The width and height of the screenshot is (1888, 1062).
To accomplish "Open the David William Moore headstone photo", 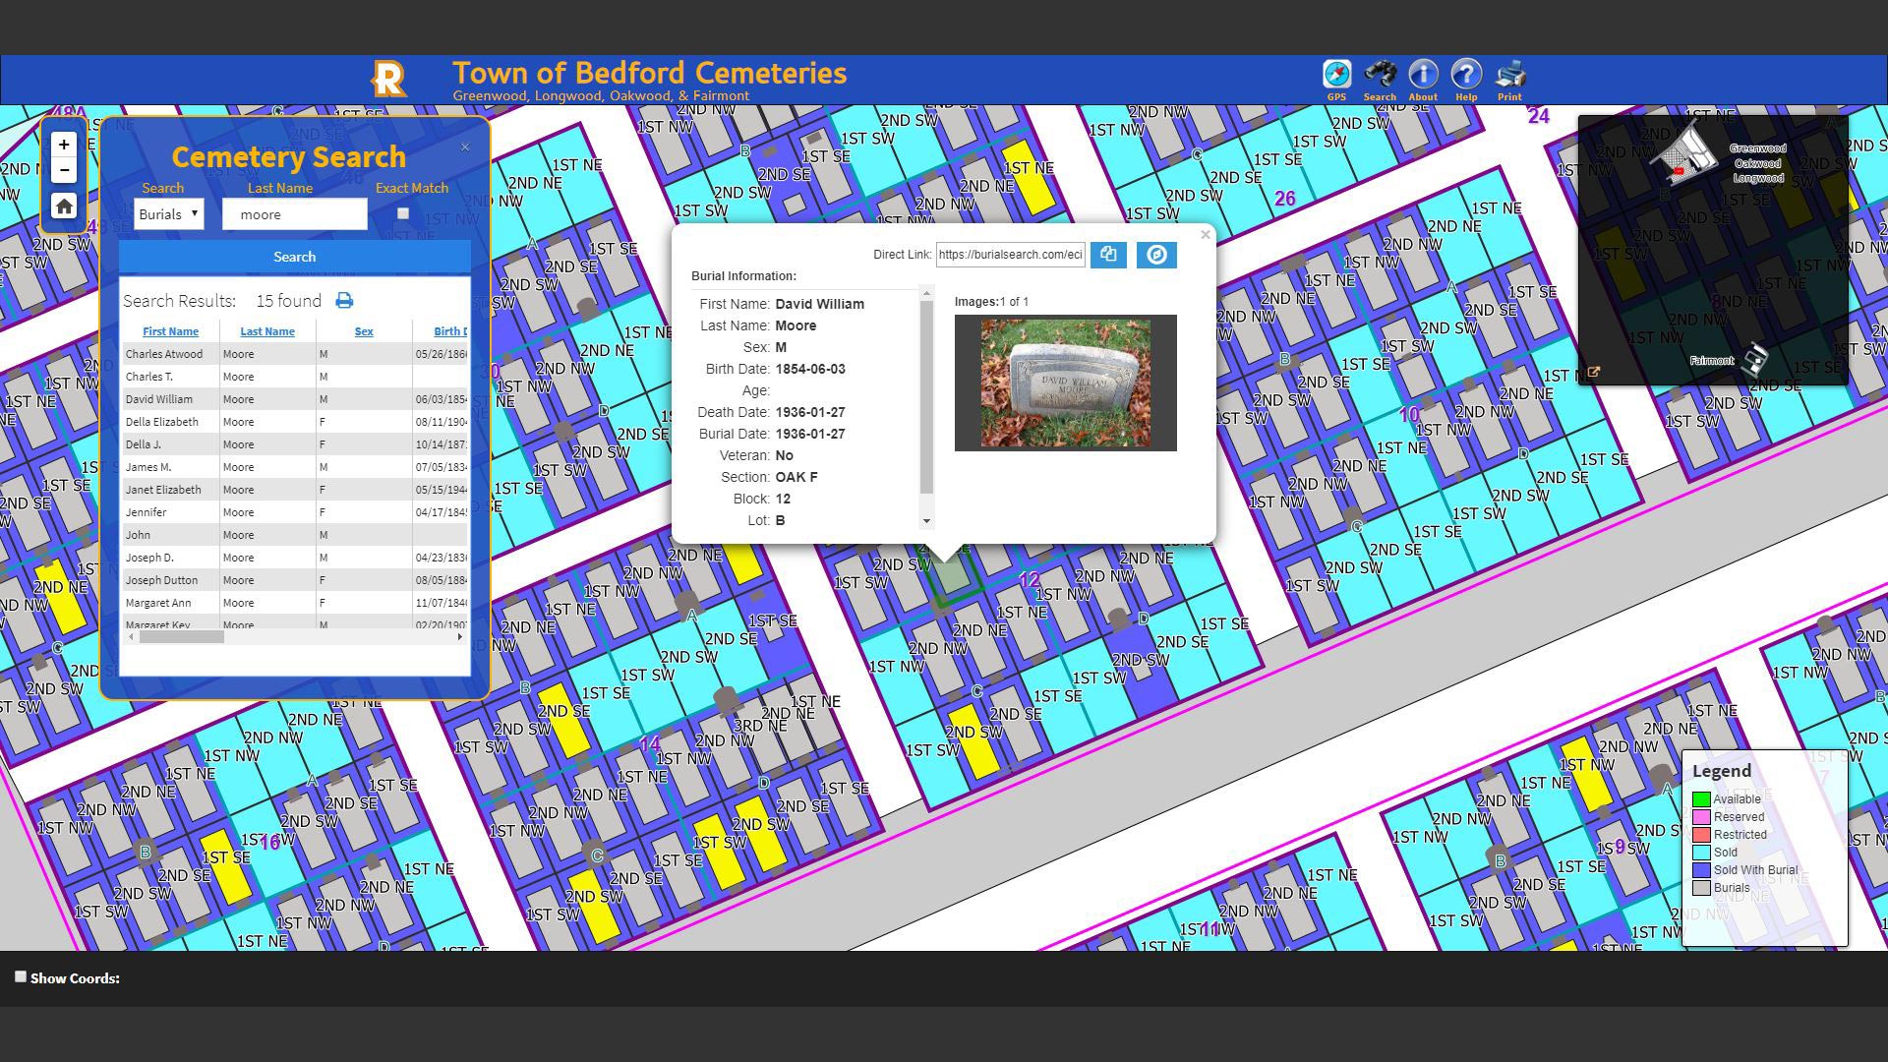I will 1065,383.
